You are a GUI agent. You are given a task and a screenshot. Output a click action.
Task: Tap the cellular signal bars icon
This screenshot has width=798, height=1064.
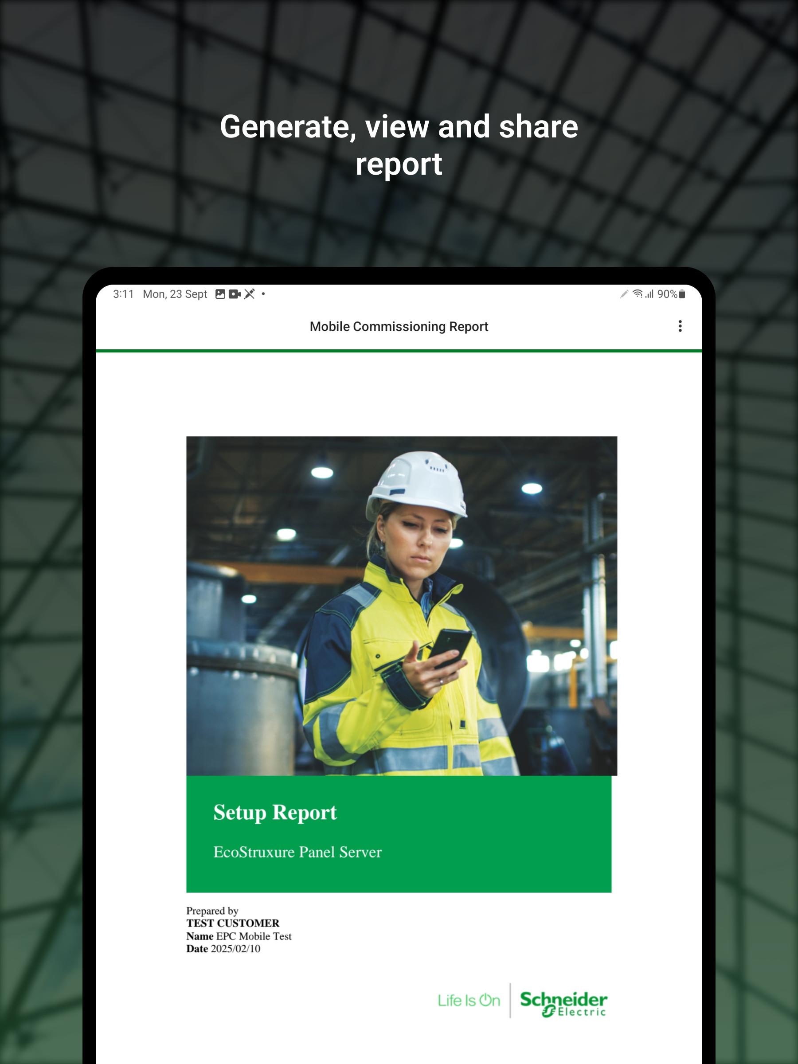tap(649, 294)
